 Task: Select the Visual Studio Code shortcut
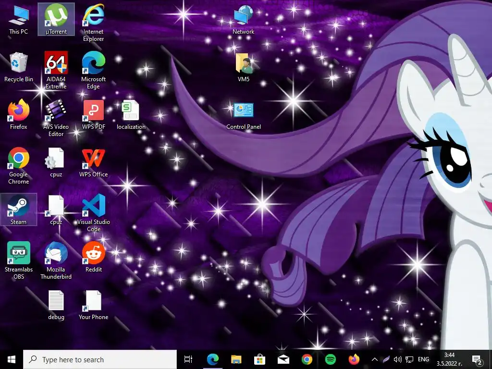pos(94,213)
